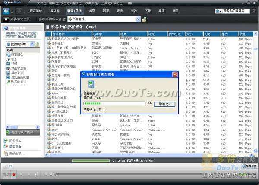259x185 pixels.
Task: Open the 媒体库 tab
Action: (x=55, y=9)
